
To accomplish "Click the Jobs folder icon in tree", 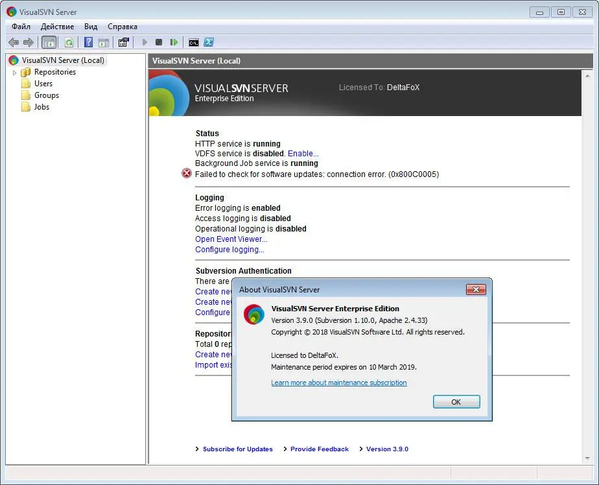I will pyautogui.click(x=25, y=107).
